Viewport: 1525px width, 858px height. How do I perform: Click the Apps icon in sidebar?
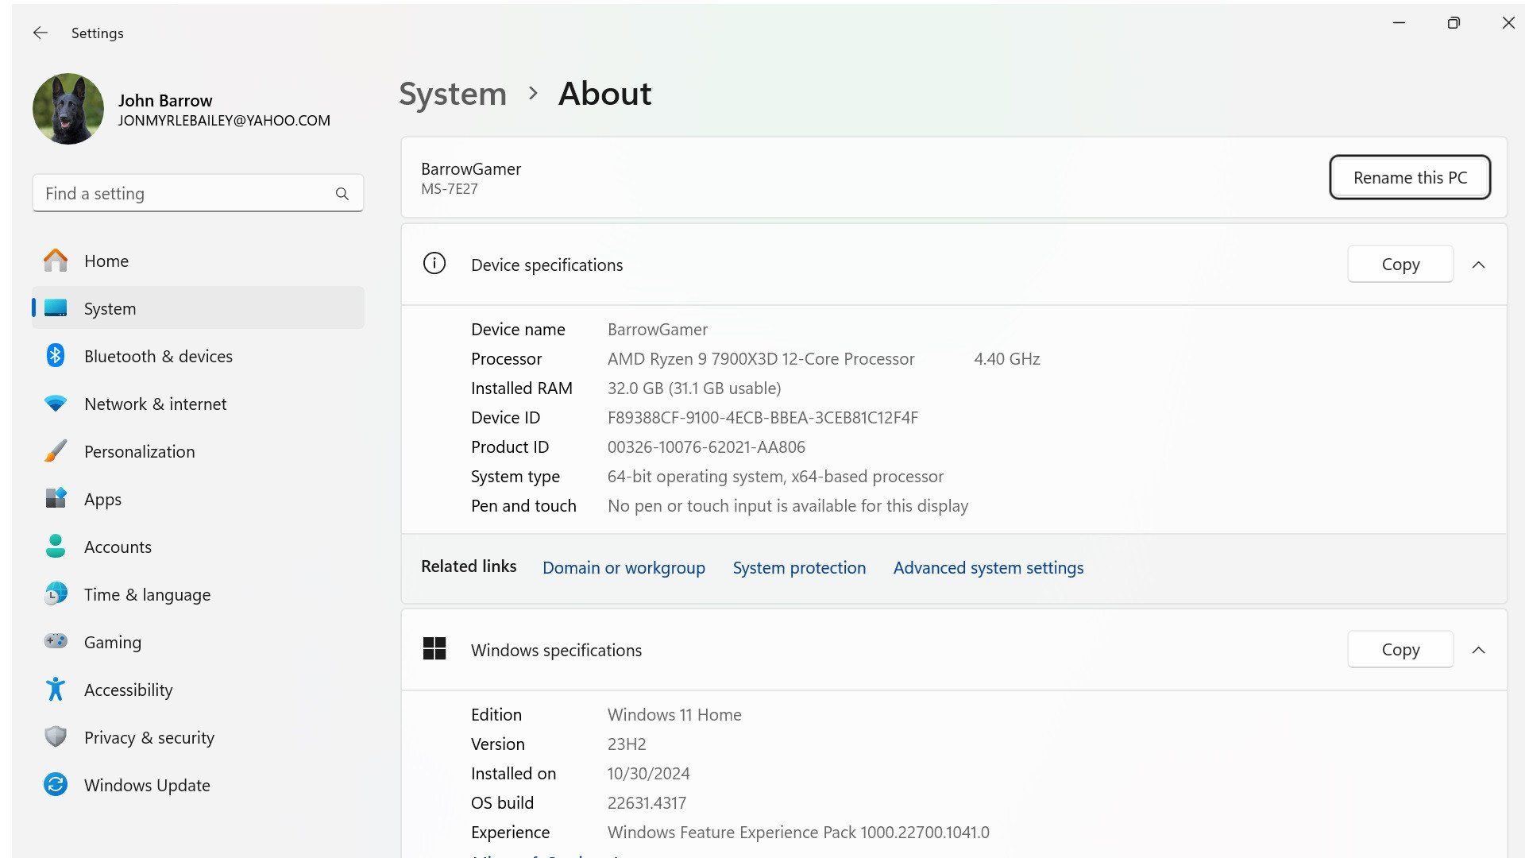pos(56,499)
